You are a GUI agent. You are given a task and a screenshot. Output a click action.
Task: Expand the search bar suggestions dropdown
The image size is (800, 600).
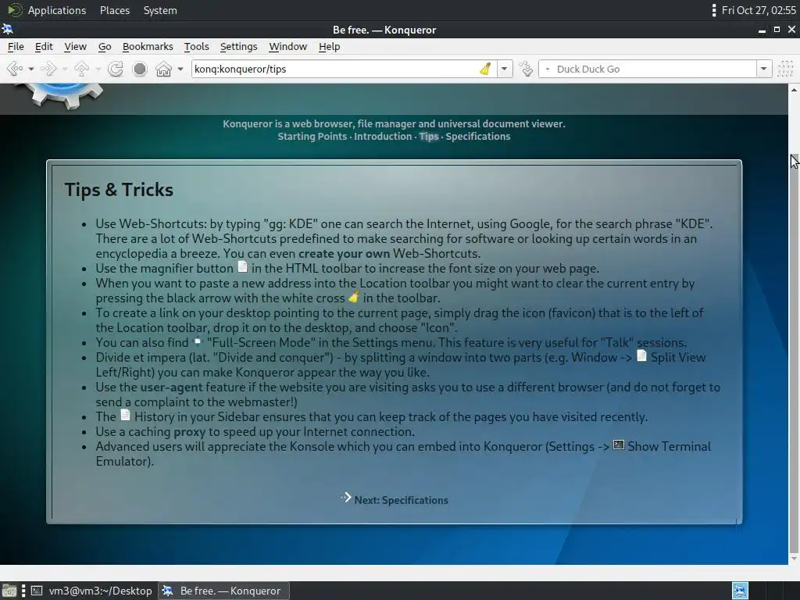point(763,69)
